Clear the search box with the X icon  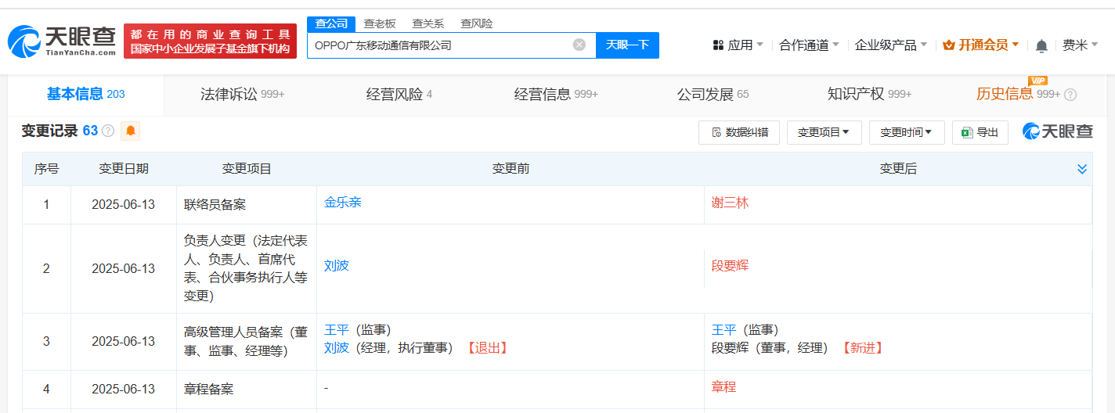[579, 45]
